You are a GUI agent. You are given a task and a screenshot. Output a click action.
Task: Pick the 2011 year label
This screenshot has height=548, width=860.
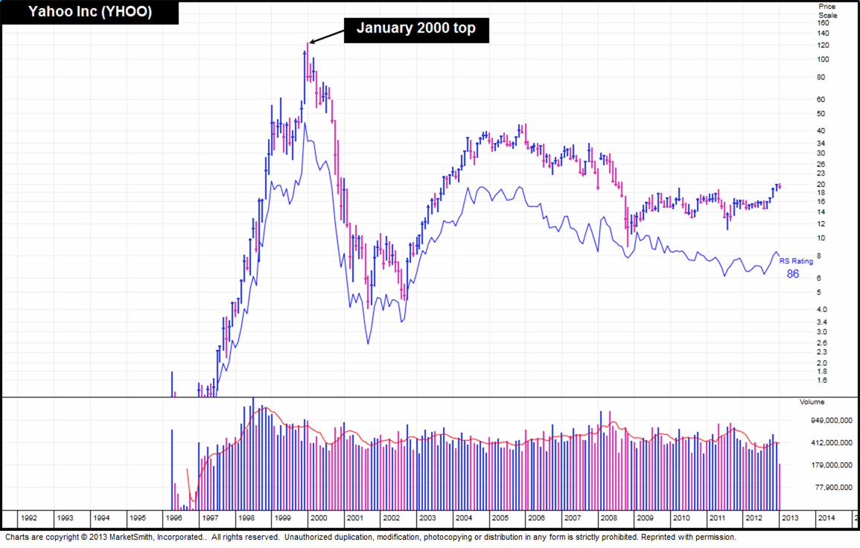(x=717, y=517)
